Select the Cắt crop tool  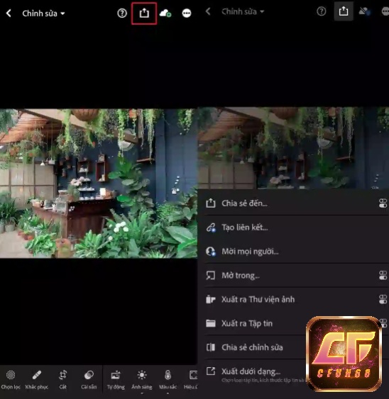click(62, 380)
